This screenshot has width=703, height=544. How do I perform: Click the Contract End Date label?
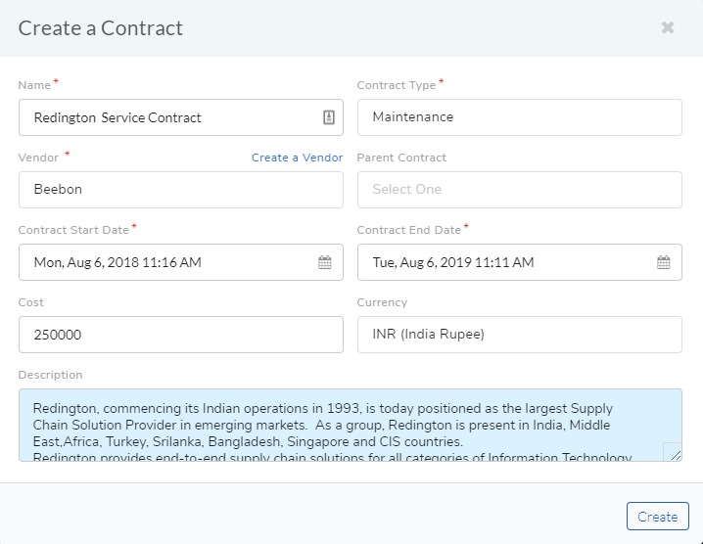(409, 230)
